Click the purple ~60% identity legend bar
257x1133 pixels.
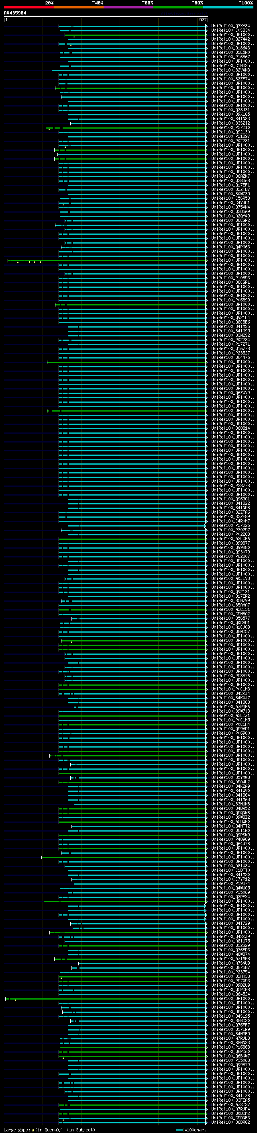point(129,8)
